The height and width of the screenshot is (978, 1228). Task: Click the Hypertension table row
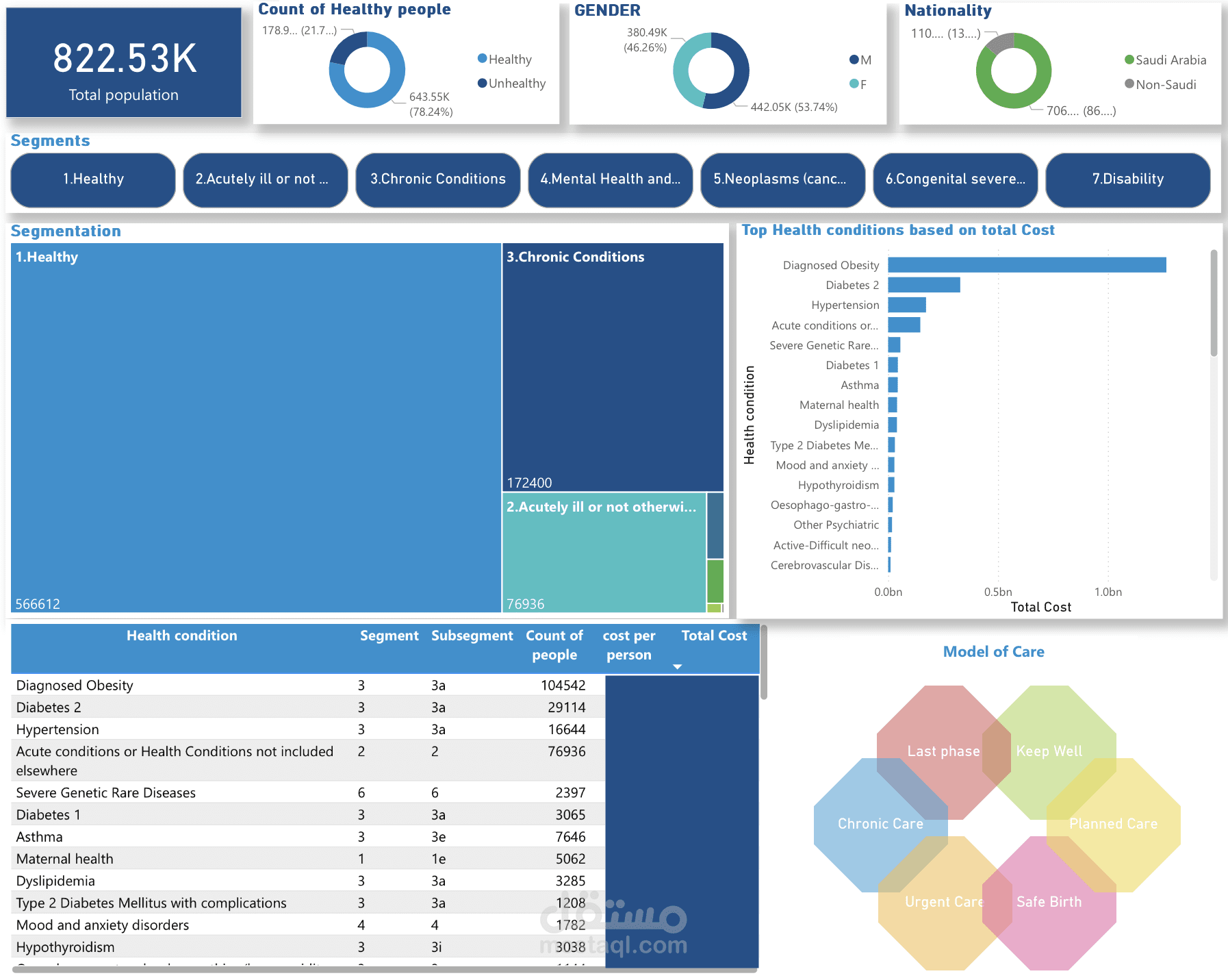pyautogui.click(x=308, y=729)
